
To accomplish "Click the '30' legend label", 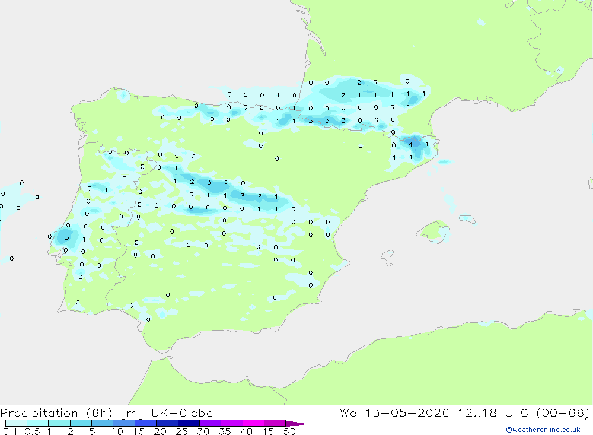I will pyautogui.click(x=203, y=431).
